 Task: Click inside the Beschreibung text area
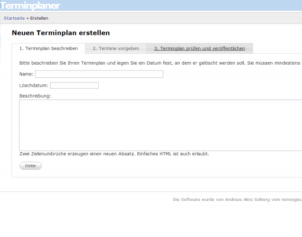161,125
